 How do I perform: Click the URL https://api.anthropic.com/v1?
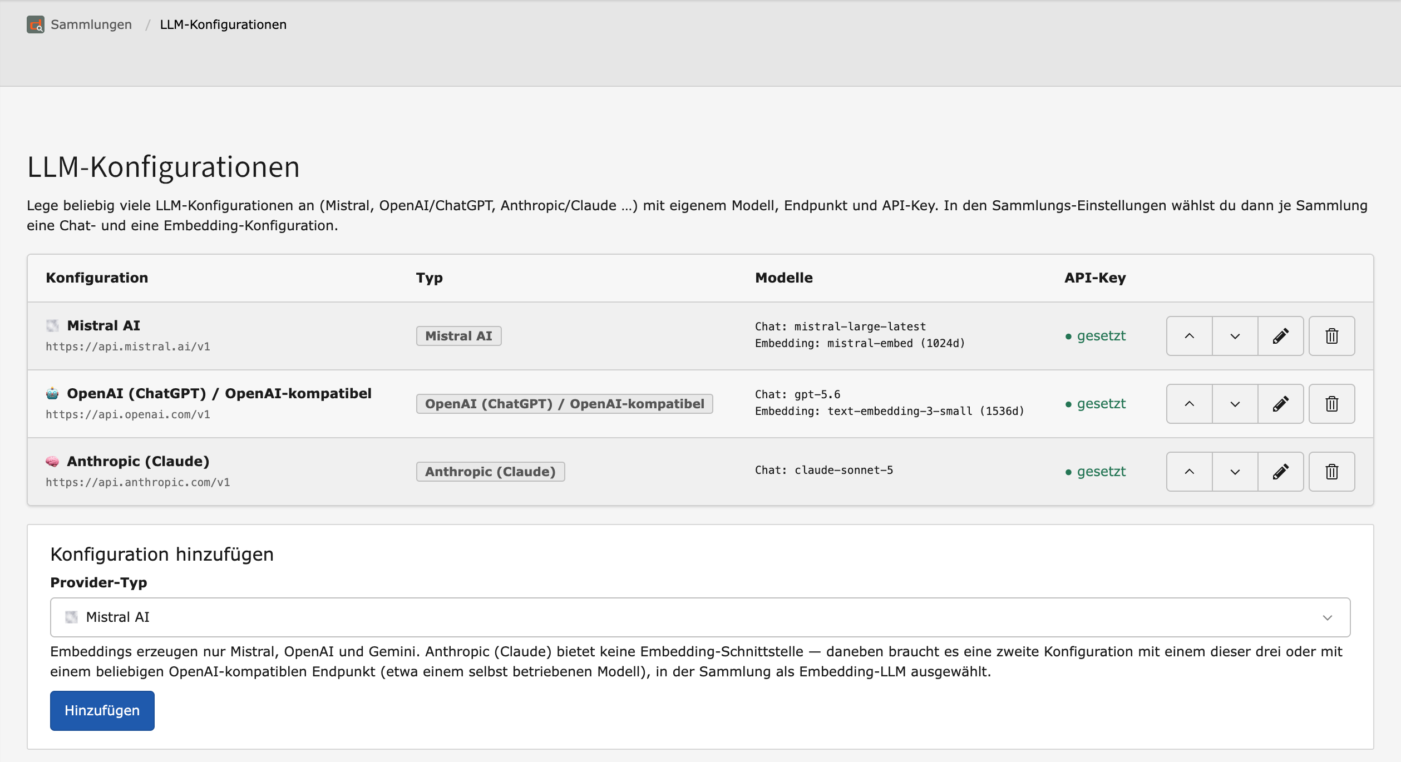click(x=138, y=482)
